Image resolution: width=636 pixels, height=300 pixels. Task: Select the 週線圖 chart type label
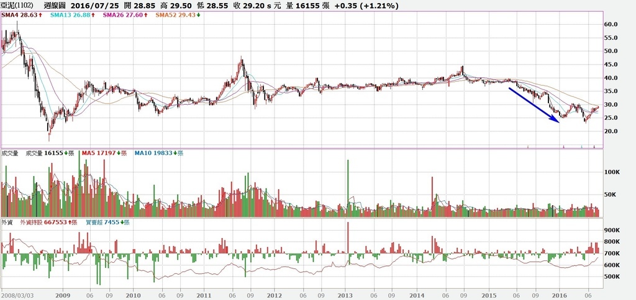pos(55,5)
